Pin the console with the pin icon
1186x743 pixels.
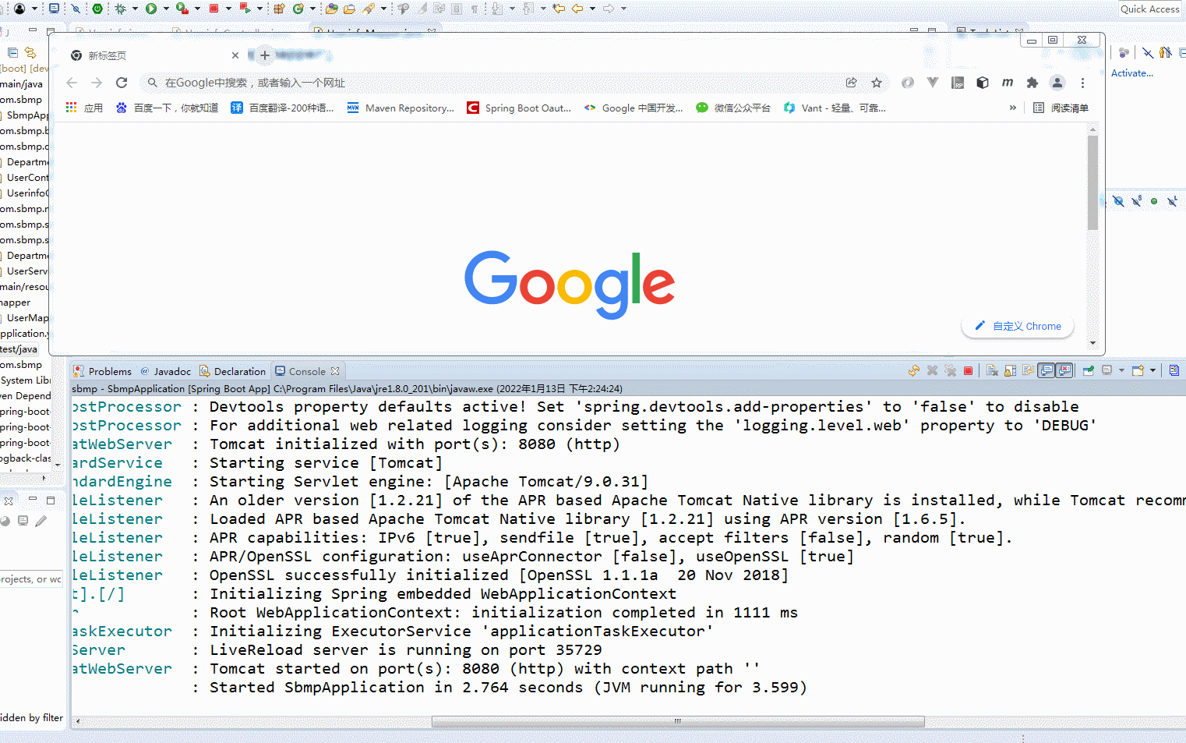[1089, 371]
